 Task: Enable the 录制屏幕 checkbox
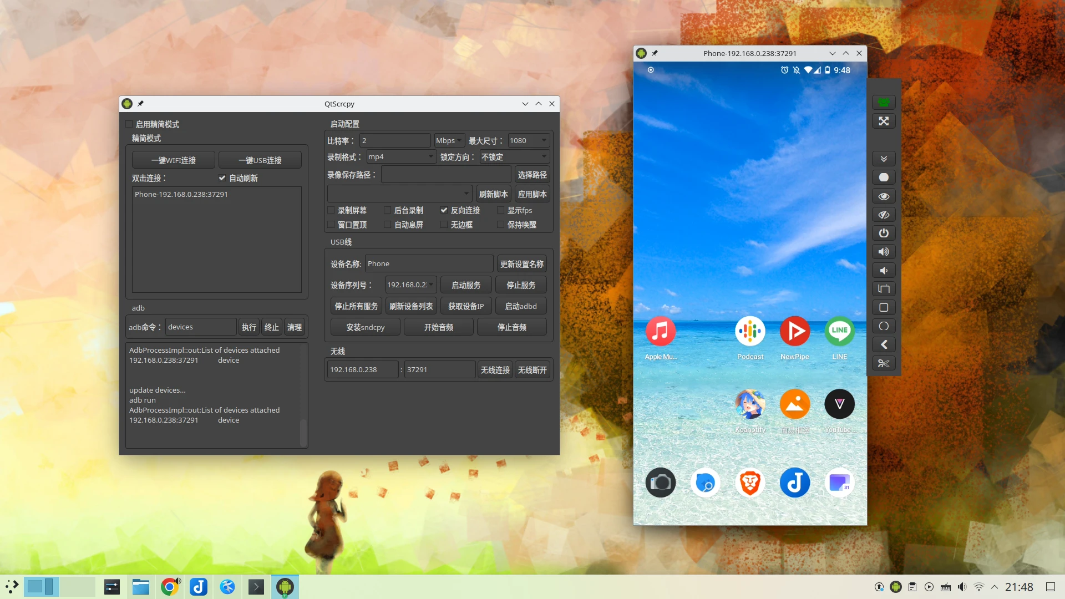point(331,210)
